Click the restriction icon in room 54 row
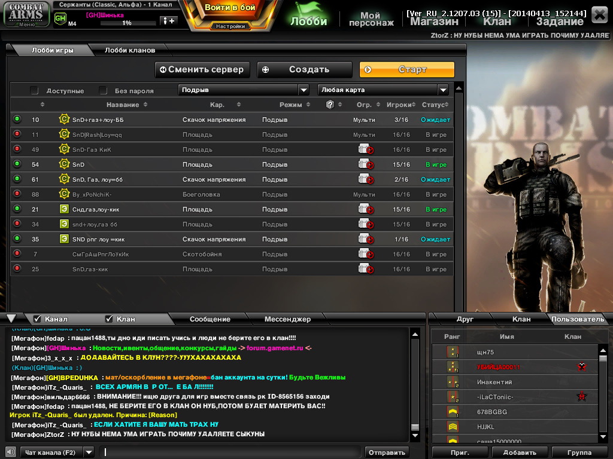Viewport: 613px width, 459px height. [x=366, y=164]
